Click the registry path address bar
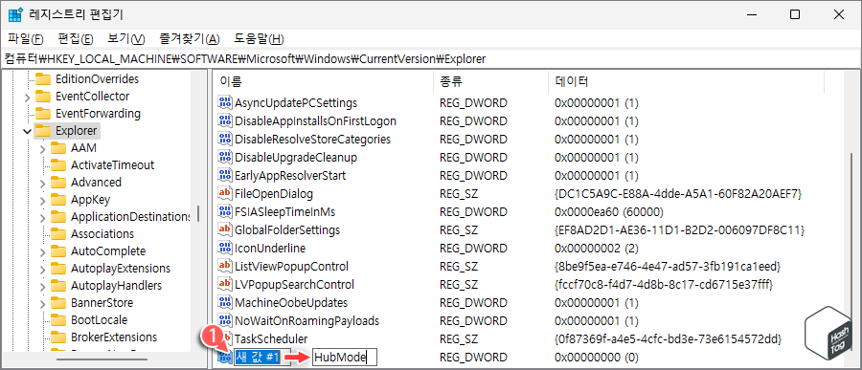 pyautogui.click(x=431, y=58)
